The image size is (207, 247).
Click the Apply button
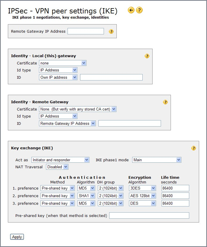point(17,237)
